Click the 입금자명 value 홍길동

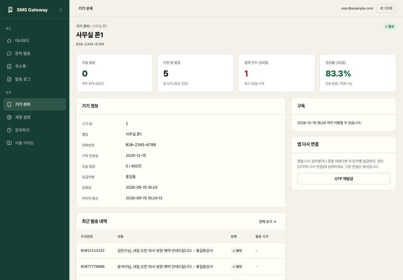131,177
